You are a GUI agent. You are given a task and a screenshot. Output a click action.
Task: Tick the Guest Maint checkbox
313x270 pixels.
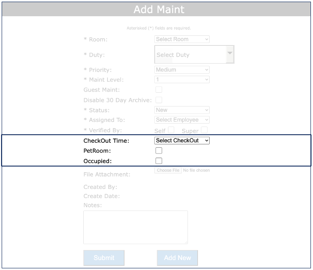pos(159,89)
